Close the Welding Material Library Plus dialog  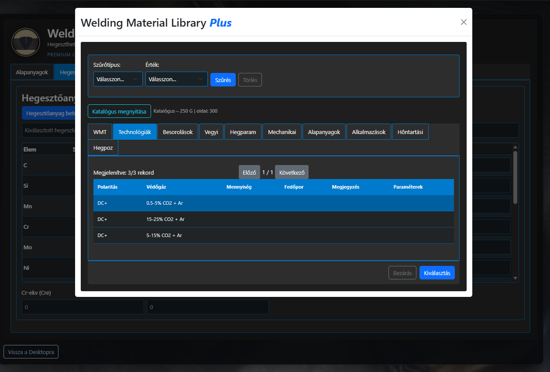point(464,22)
